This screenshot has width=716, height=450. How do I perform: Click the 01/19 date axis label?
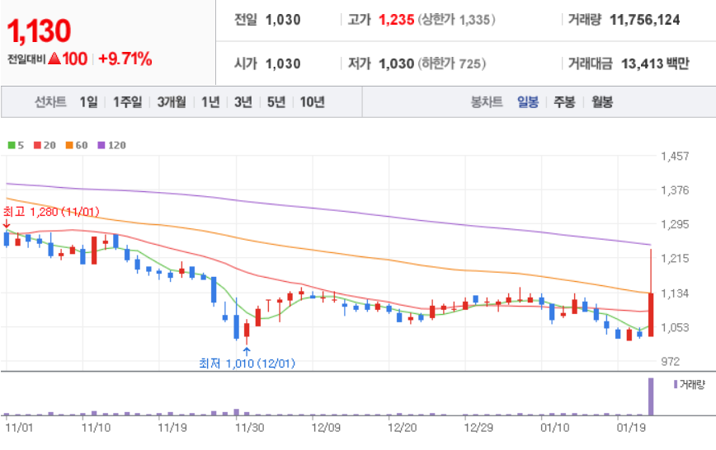(631, 428)
